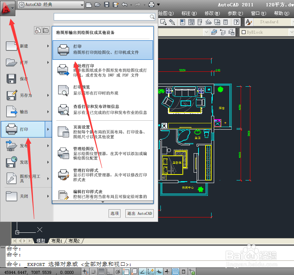
Task: Open the Properties palette icon
Action: (x=182, y=22)
